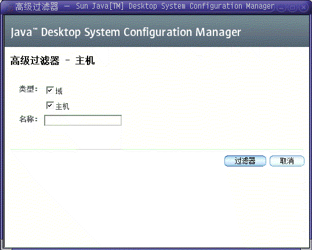
Task: Close the 高级过滤器 dialog window
Action: (x=303, y=7)
